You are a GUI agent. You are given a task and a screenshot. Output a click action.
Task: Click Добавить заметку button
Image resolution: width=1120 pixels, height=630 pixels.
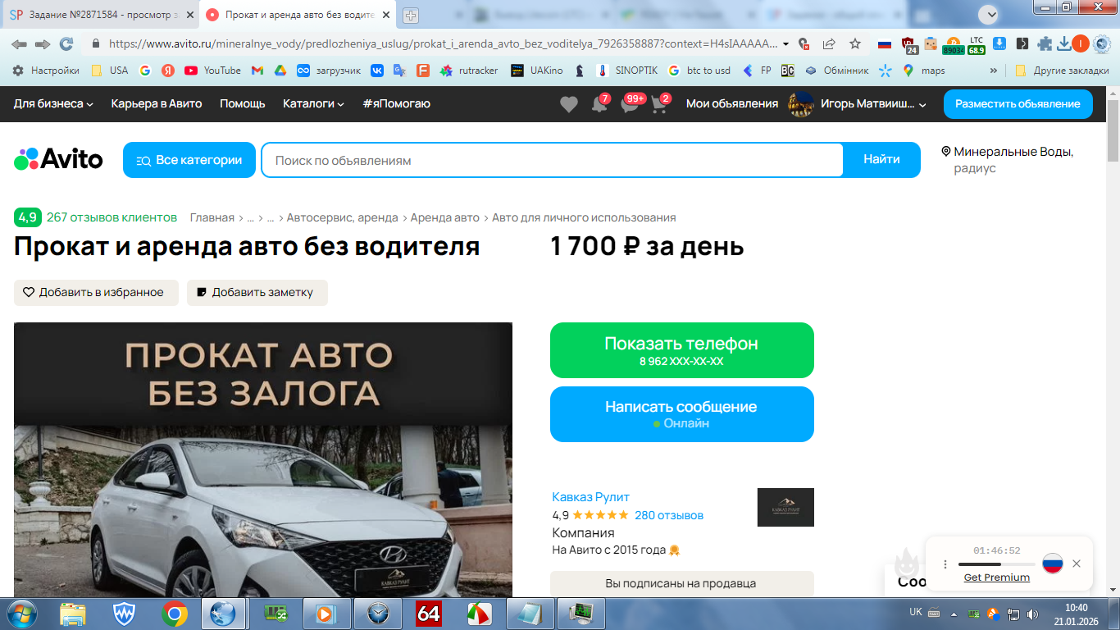tap(257, 293)
